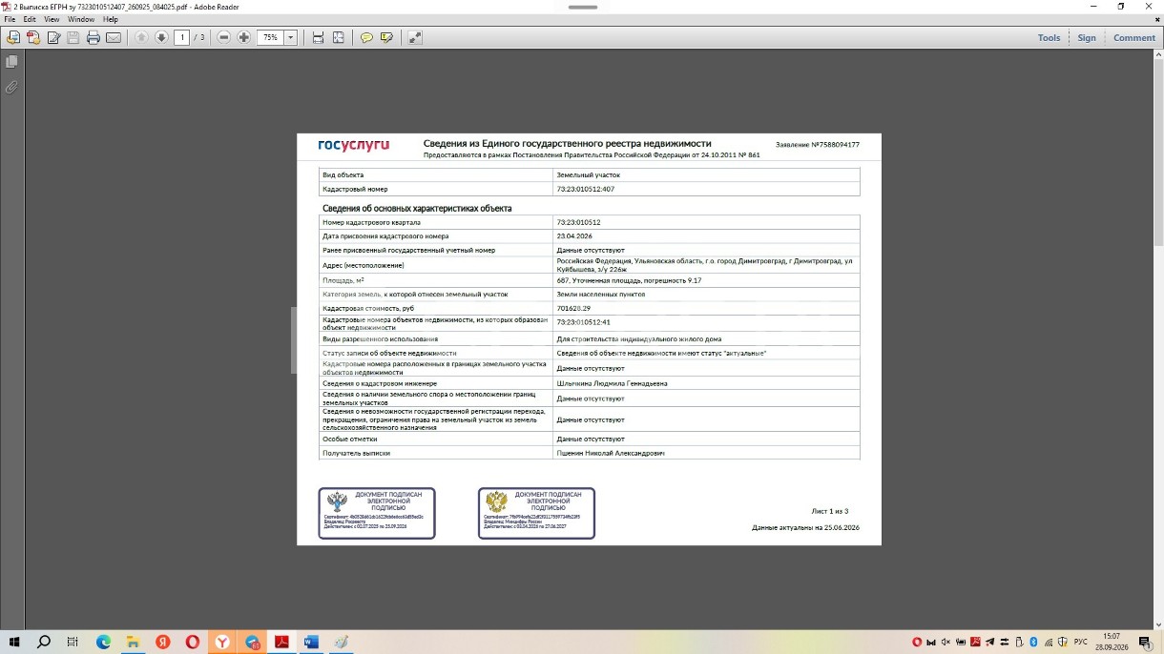
Task: Switch to Read Mode view
Action: click(415, 37)
